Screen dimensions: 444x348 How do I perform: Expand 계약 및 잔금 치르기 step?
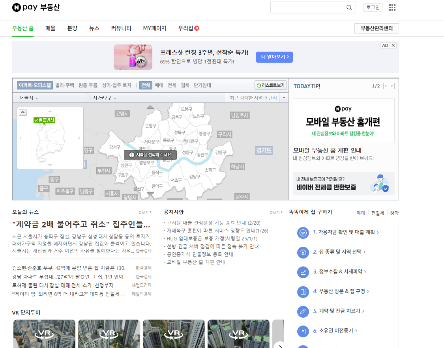[339, 311]
